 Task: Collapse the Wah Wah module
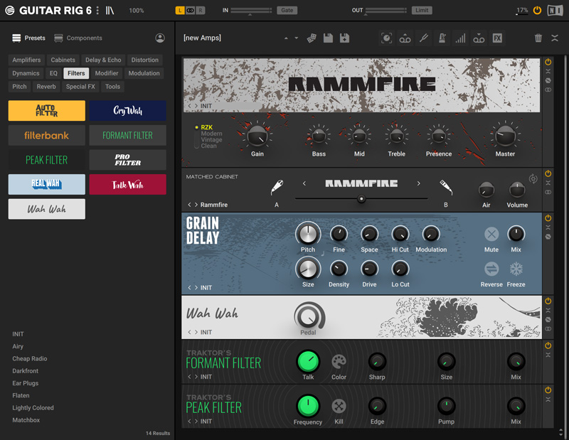pyautogui.click(x=548, y=311)
